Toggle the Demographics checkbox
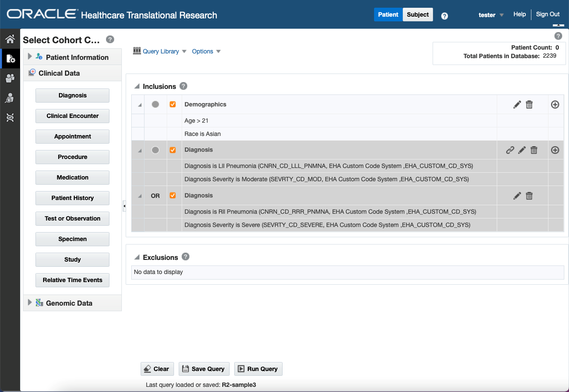This screenshot has height=392, width=569. pos(173,104)
